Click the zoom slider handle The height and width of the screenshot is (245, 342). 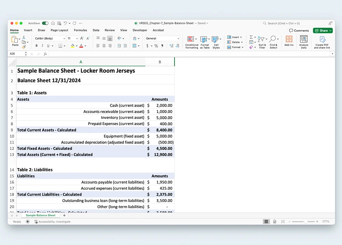[306, 222]
